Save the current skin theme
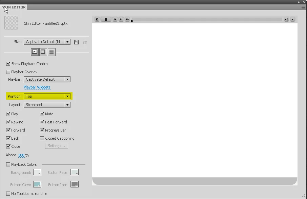 click(x=76, y=42)
